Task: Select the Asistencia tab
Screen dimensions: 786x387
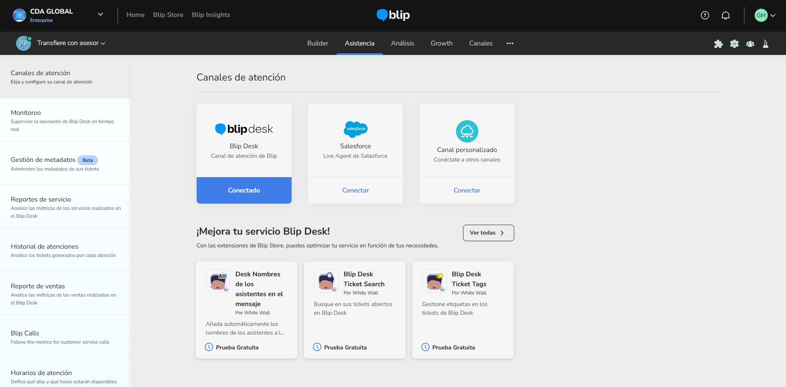Action: click(360, 43)
